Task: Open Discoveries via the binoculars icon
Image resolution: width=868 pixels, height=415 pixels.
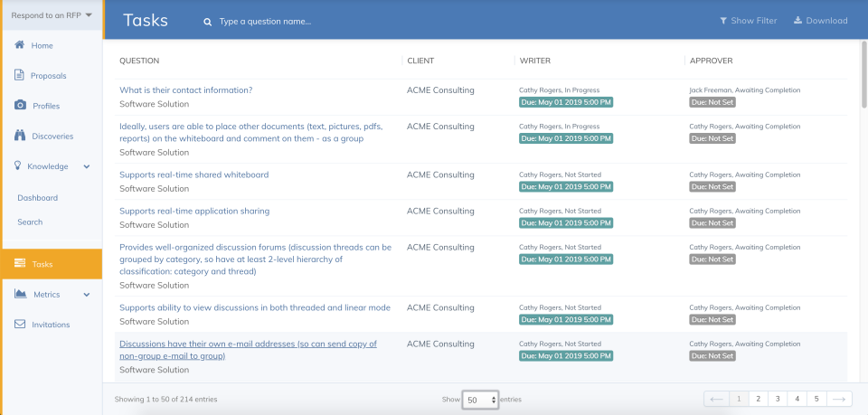Action: 20,136
